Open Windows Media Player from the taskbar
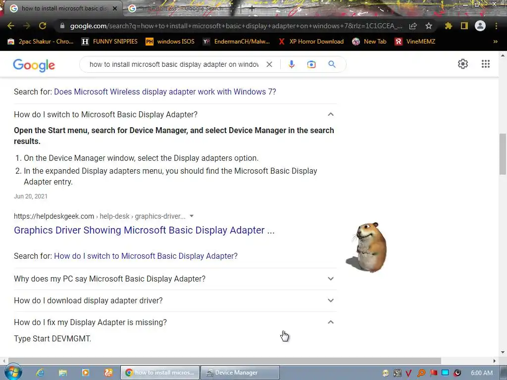507x380 pixels. pos(85,373)
